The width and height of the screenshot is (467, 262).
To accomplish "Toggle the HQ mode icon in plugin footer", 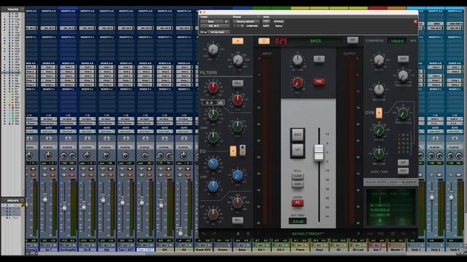I will [x=381, y=234].
